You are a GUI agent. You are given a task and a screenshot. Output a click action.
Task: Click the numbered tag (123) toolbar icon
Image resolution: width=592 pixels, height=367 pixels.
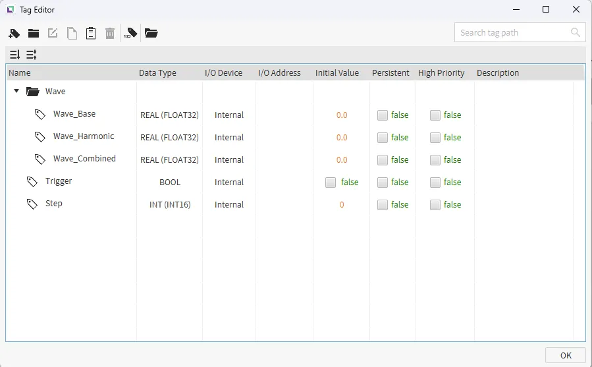[130, 33]
